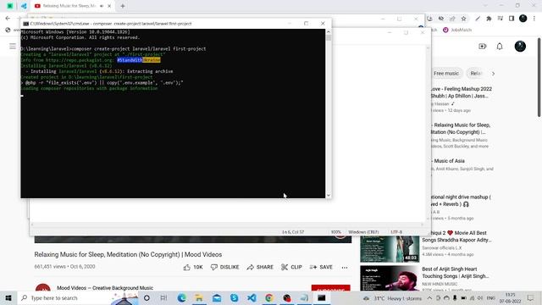The height and width of the screenshot is (305, 542).
Task: Show hidden system tray icons
Action: pos(429,298)
